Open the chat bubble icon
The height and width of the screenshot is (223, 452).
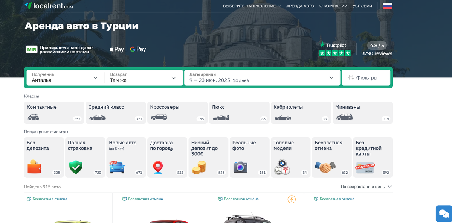(444, 214)
